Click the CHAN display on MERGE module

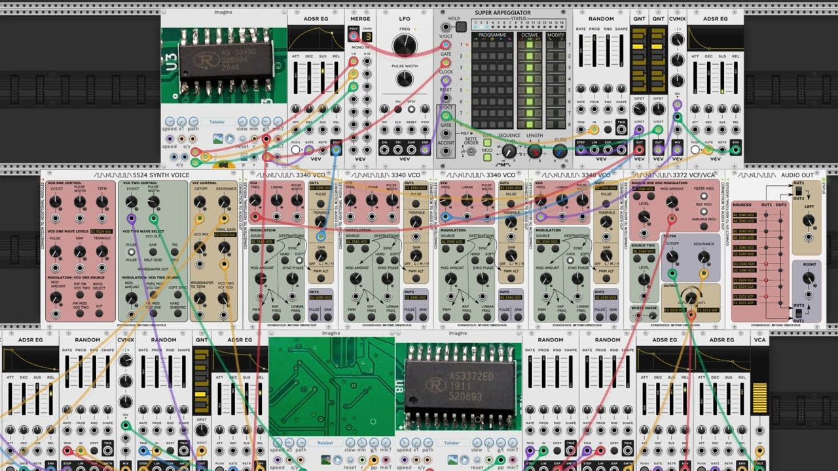click(x=368, y=37)
